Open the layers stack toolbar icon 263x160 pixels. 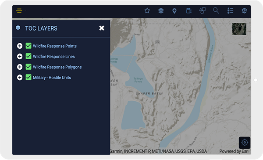(x=161, y=10)
